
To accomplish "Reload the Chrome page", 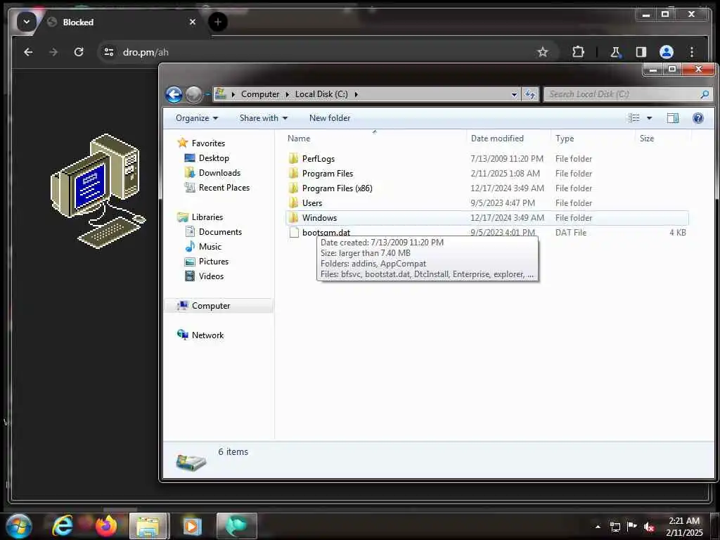I will [79, 52].
